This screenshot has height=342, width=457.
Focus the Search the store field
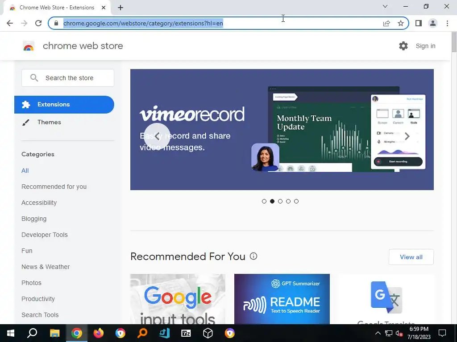[68, 78]
